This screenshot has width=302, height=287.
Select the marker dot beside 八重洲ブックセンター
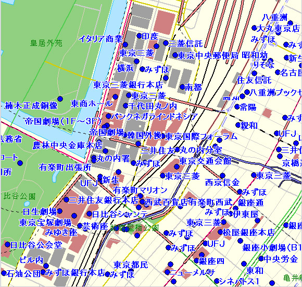pos(247,92)
